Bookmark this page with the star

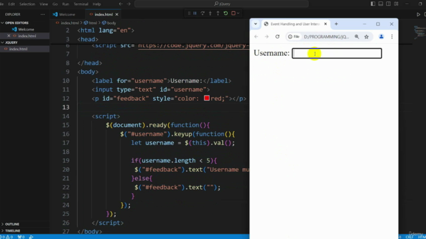coord(367,37)
